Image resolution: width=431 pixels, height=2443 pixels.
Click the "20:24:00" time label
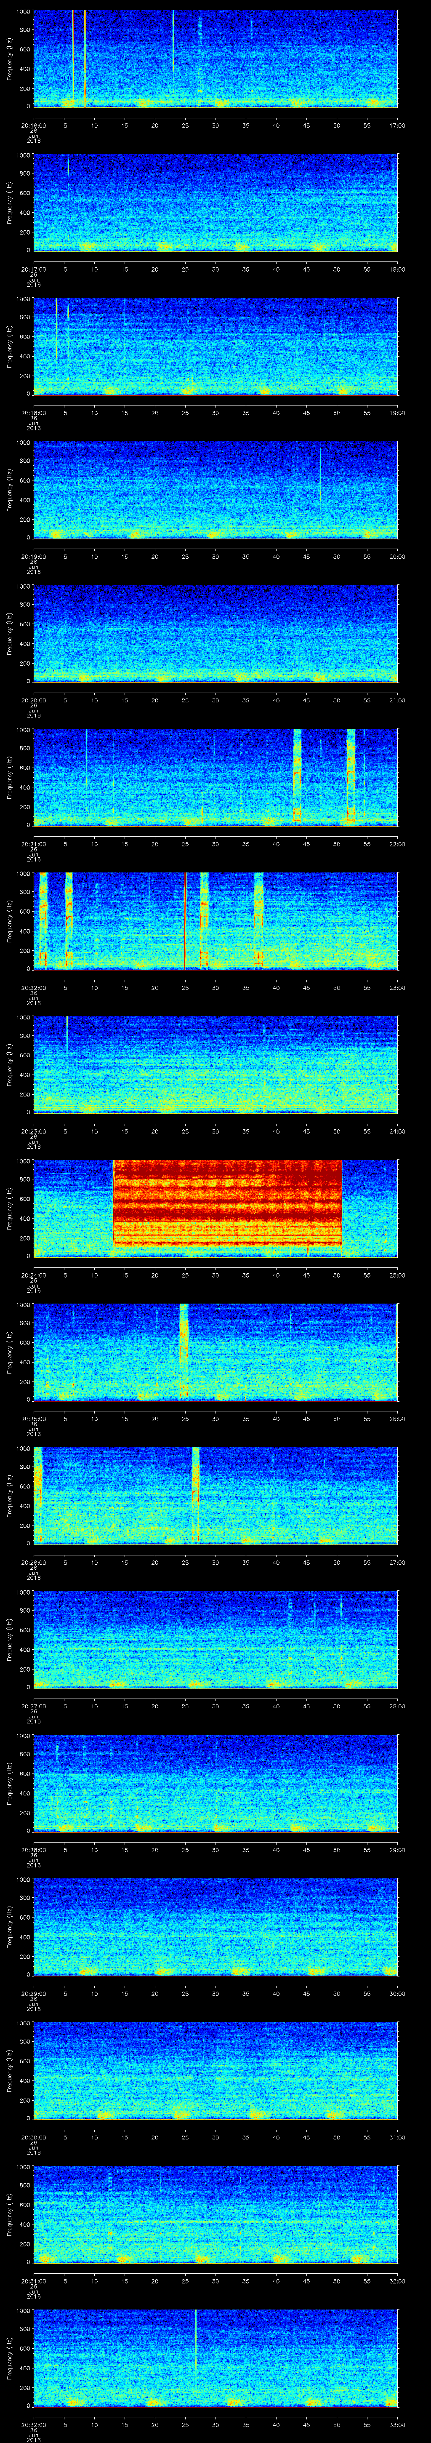coord(33,1275)
